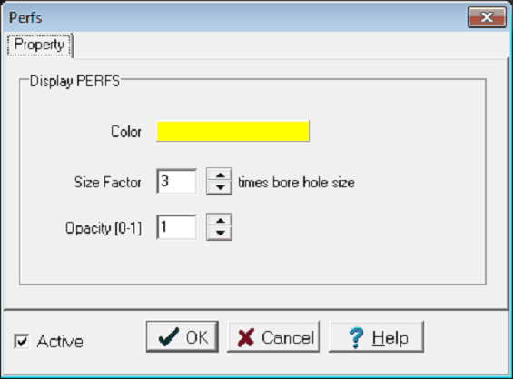Screen dimensions: 514x380
Task: Lower Opacity using the down arrow
Action: point(220,234)
